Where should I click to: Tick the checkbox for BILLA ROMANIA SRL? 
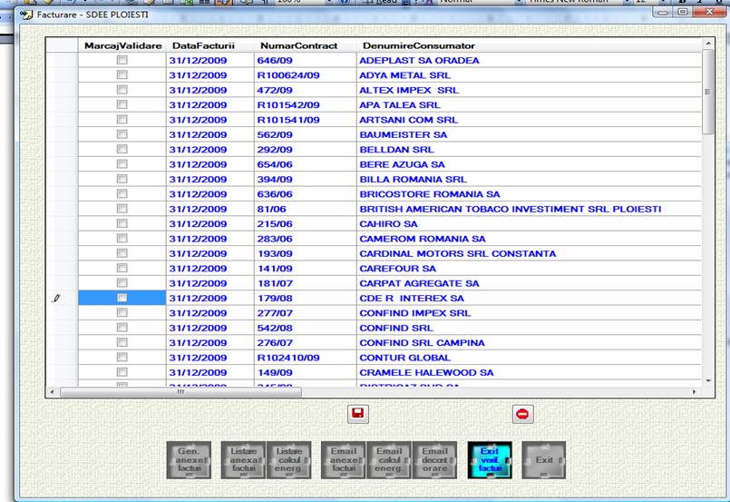122,179
